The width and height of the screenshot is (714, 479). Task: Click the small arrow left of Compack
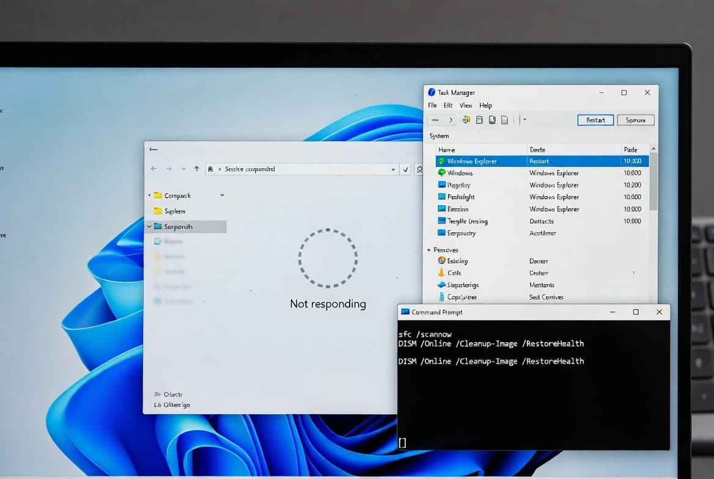click(149, 196)
